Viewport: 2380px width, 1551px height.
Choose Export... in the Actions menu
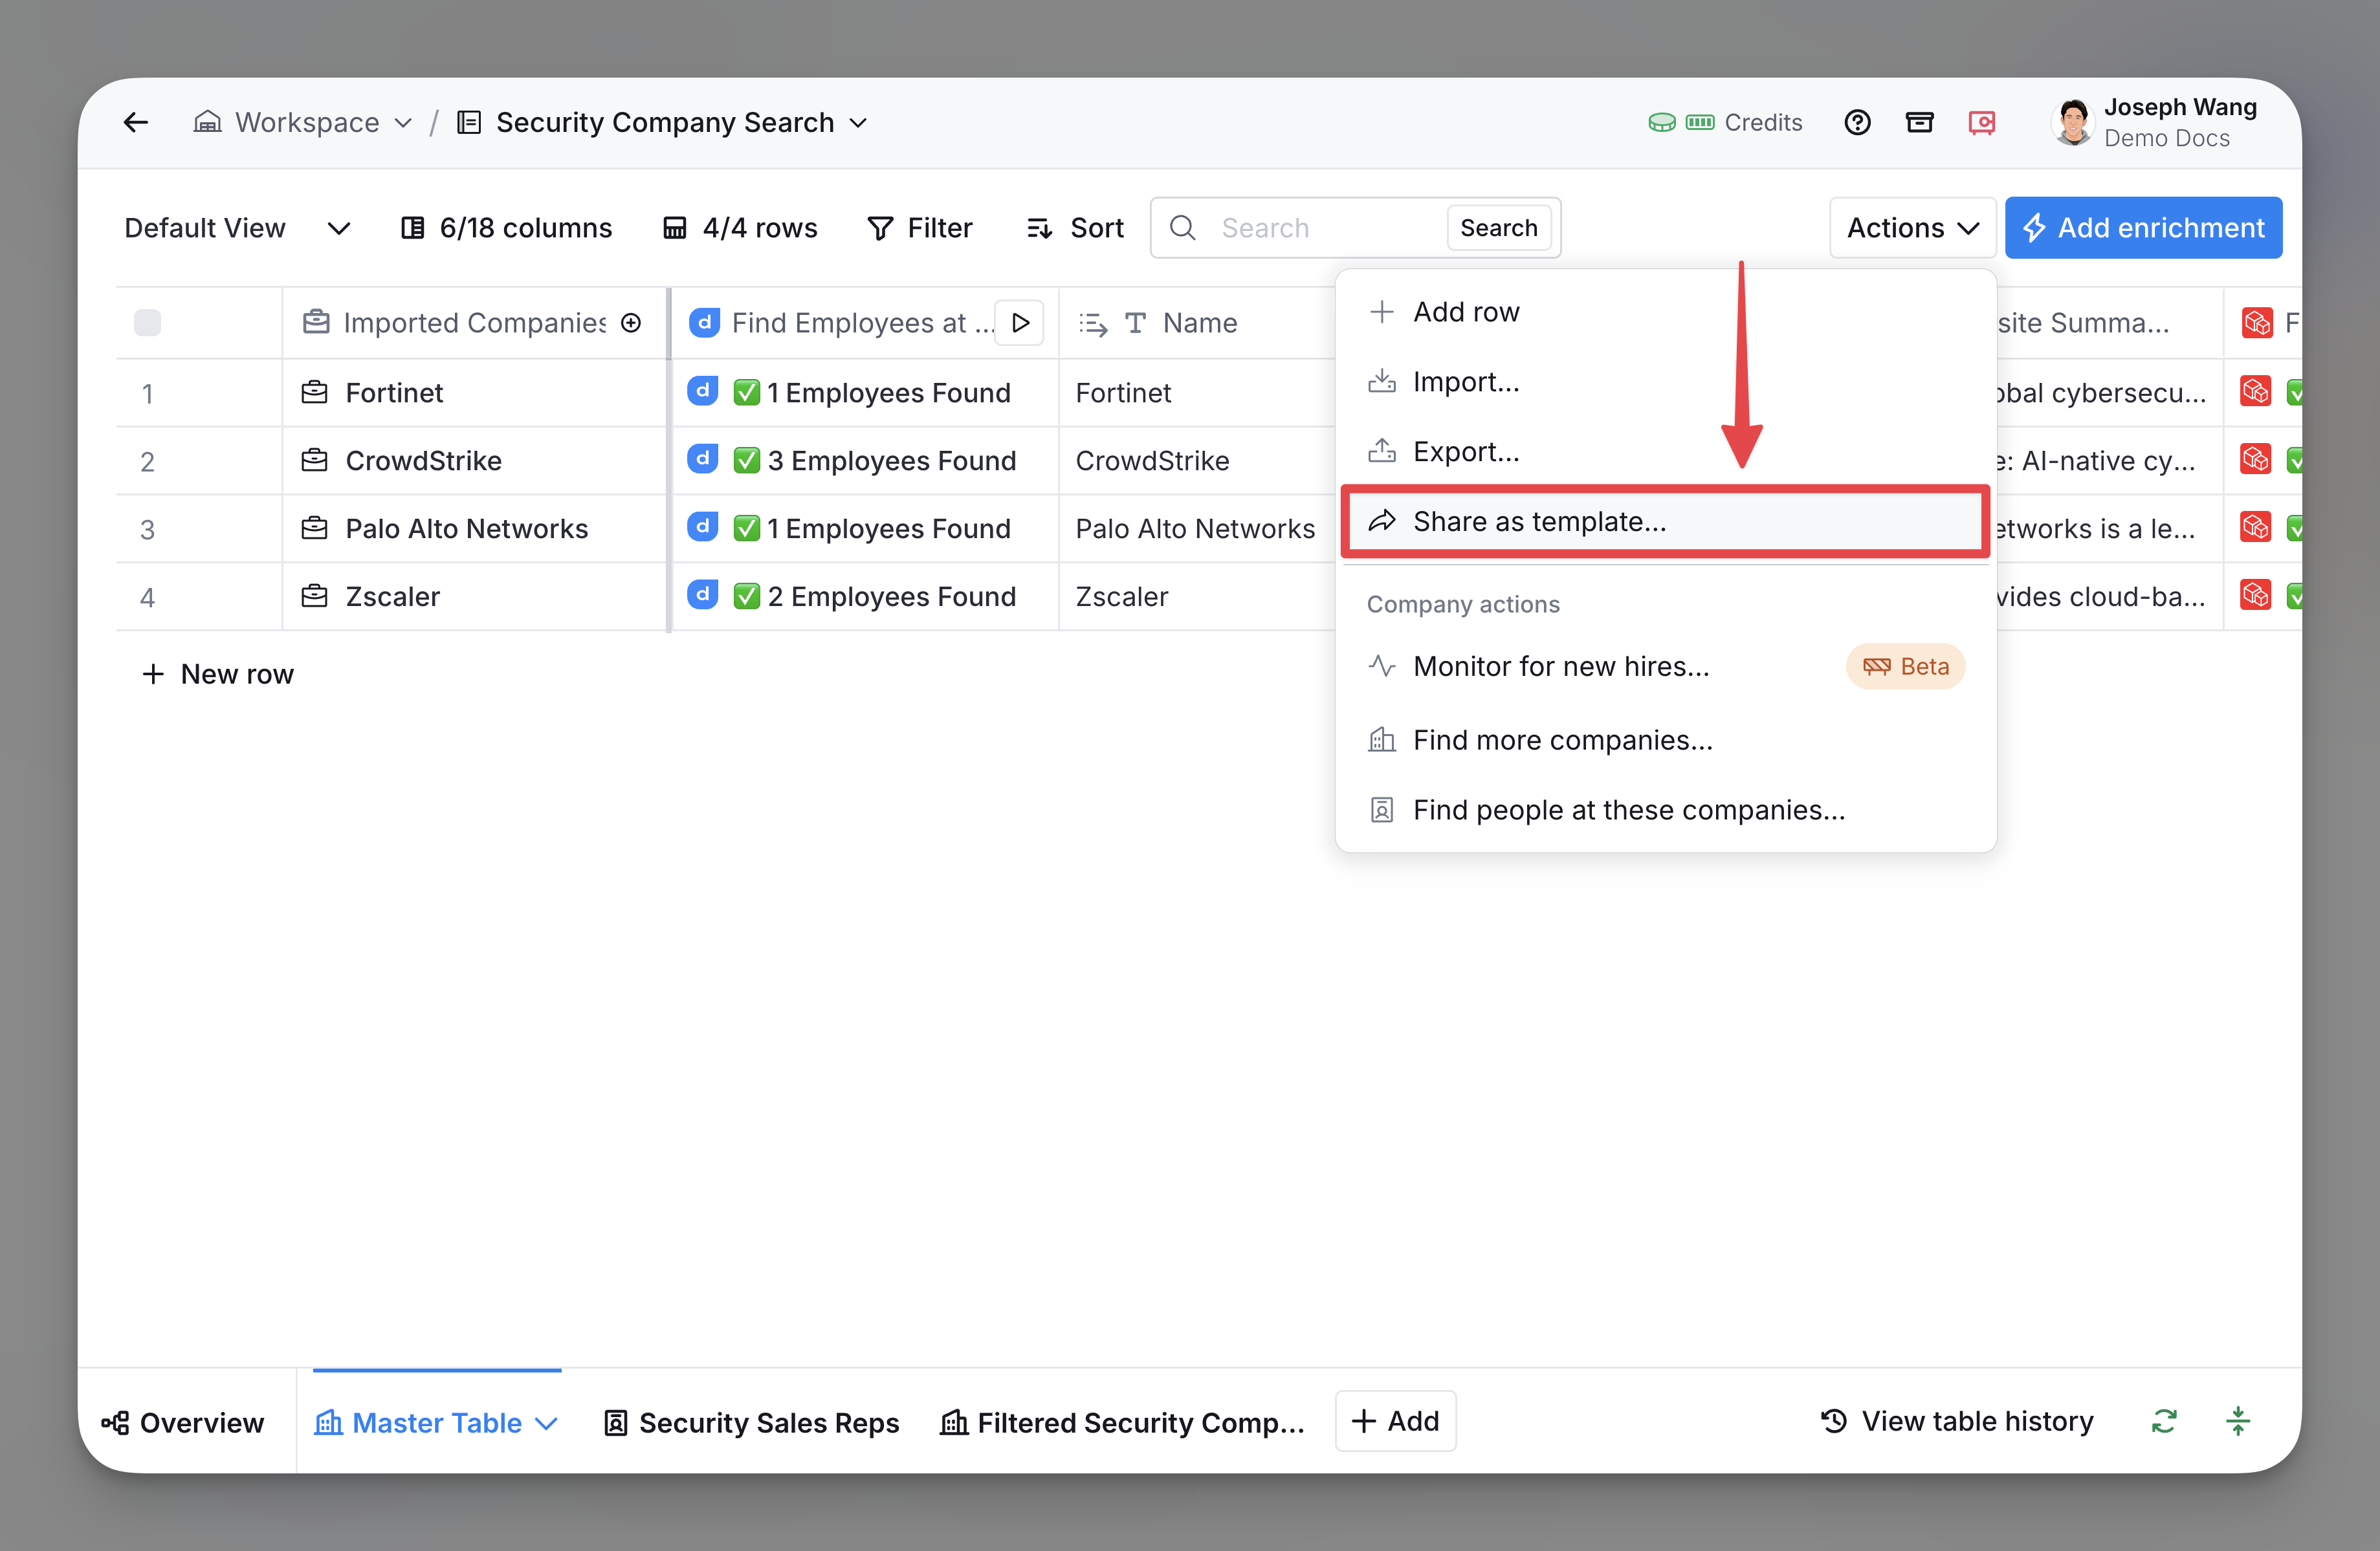(x=1665, y=451)
